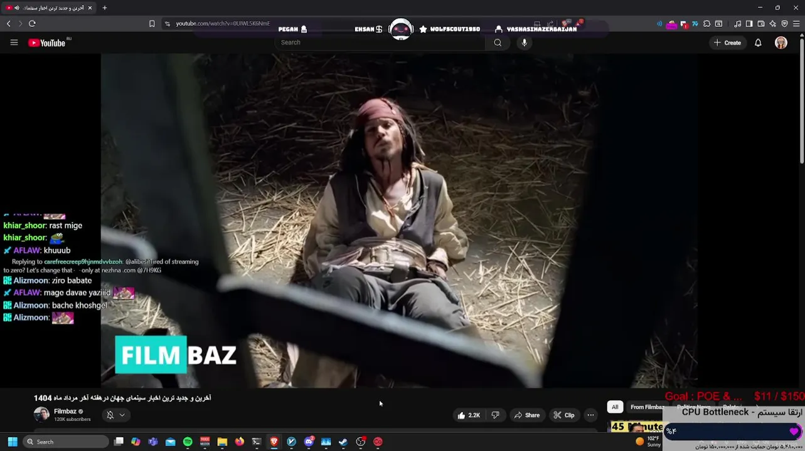Open Microsoft Teams from the taskbar
This screenshot has width=805, height=451.
[153, 442]
